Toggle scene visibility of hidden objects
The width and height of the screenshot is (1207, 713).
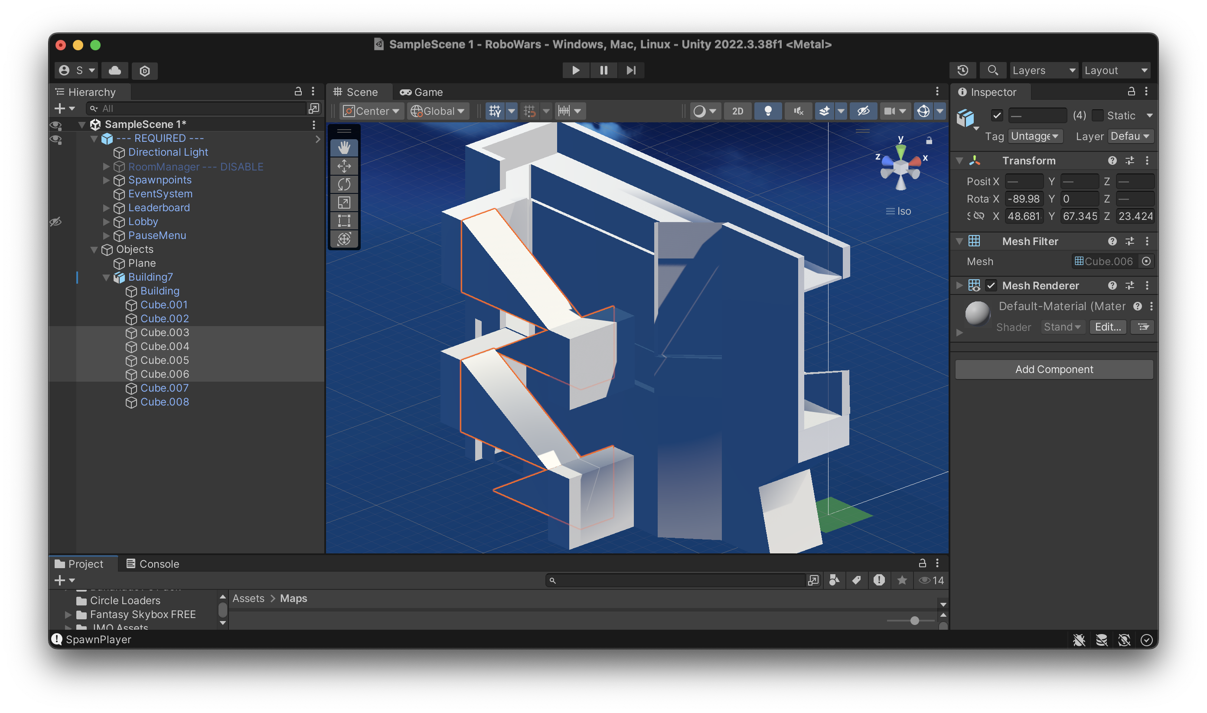(x=863, y=111)
